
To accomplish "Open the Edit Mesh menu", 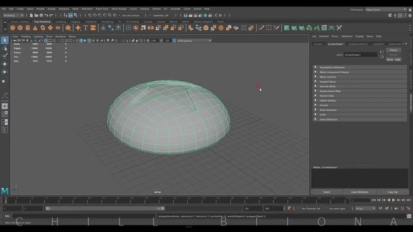I will (87, 8).
